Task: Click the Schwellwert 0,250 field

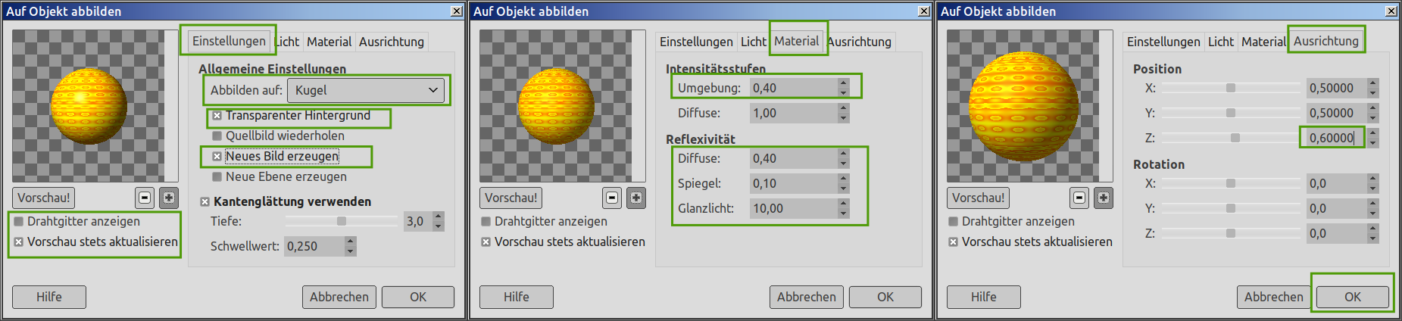Action: pos(314,246)
